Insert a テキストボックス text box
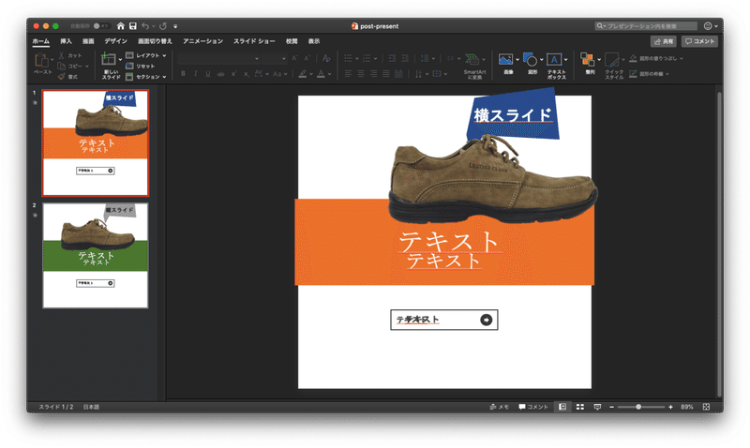Viewport: 750px width, 448px height. [x=554, y=59]
